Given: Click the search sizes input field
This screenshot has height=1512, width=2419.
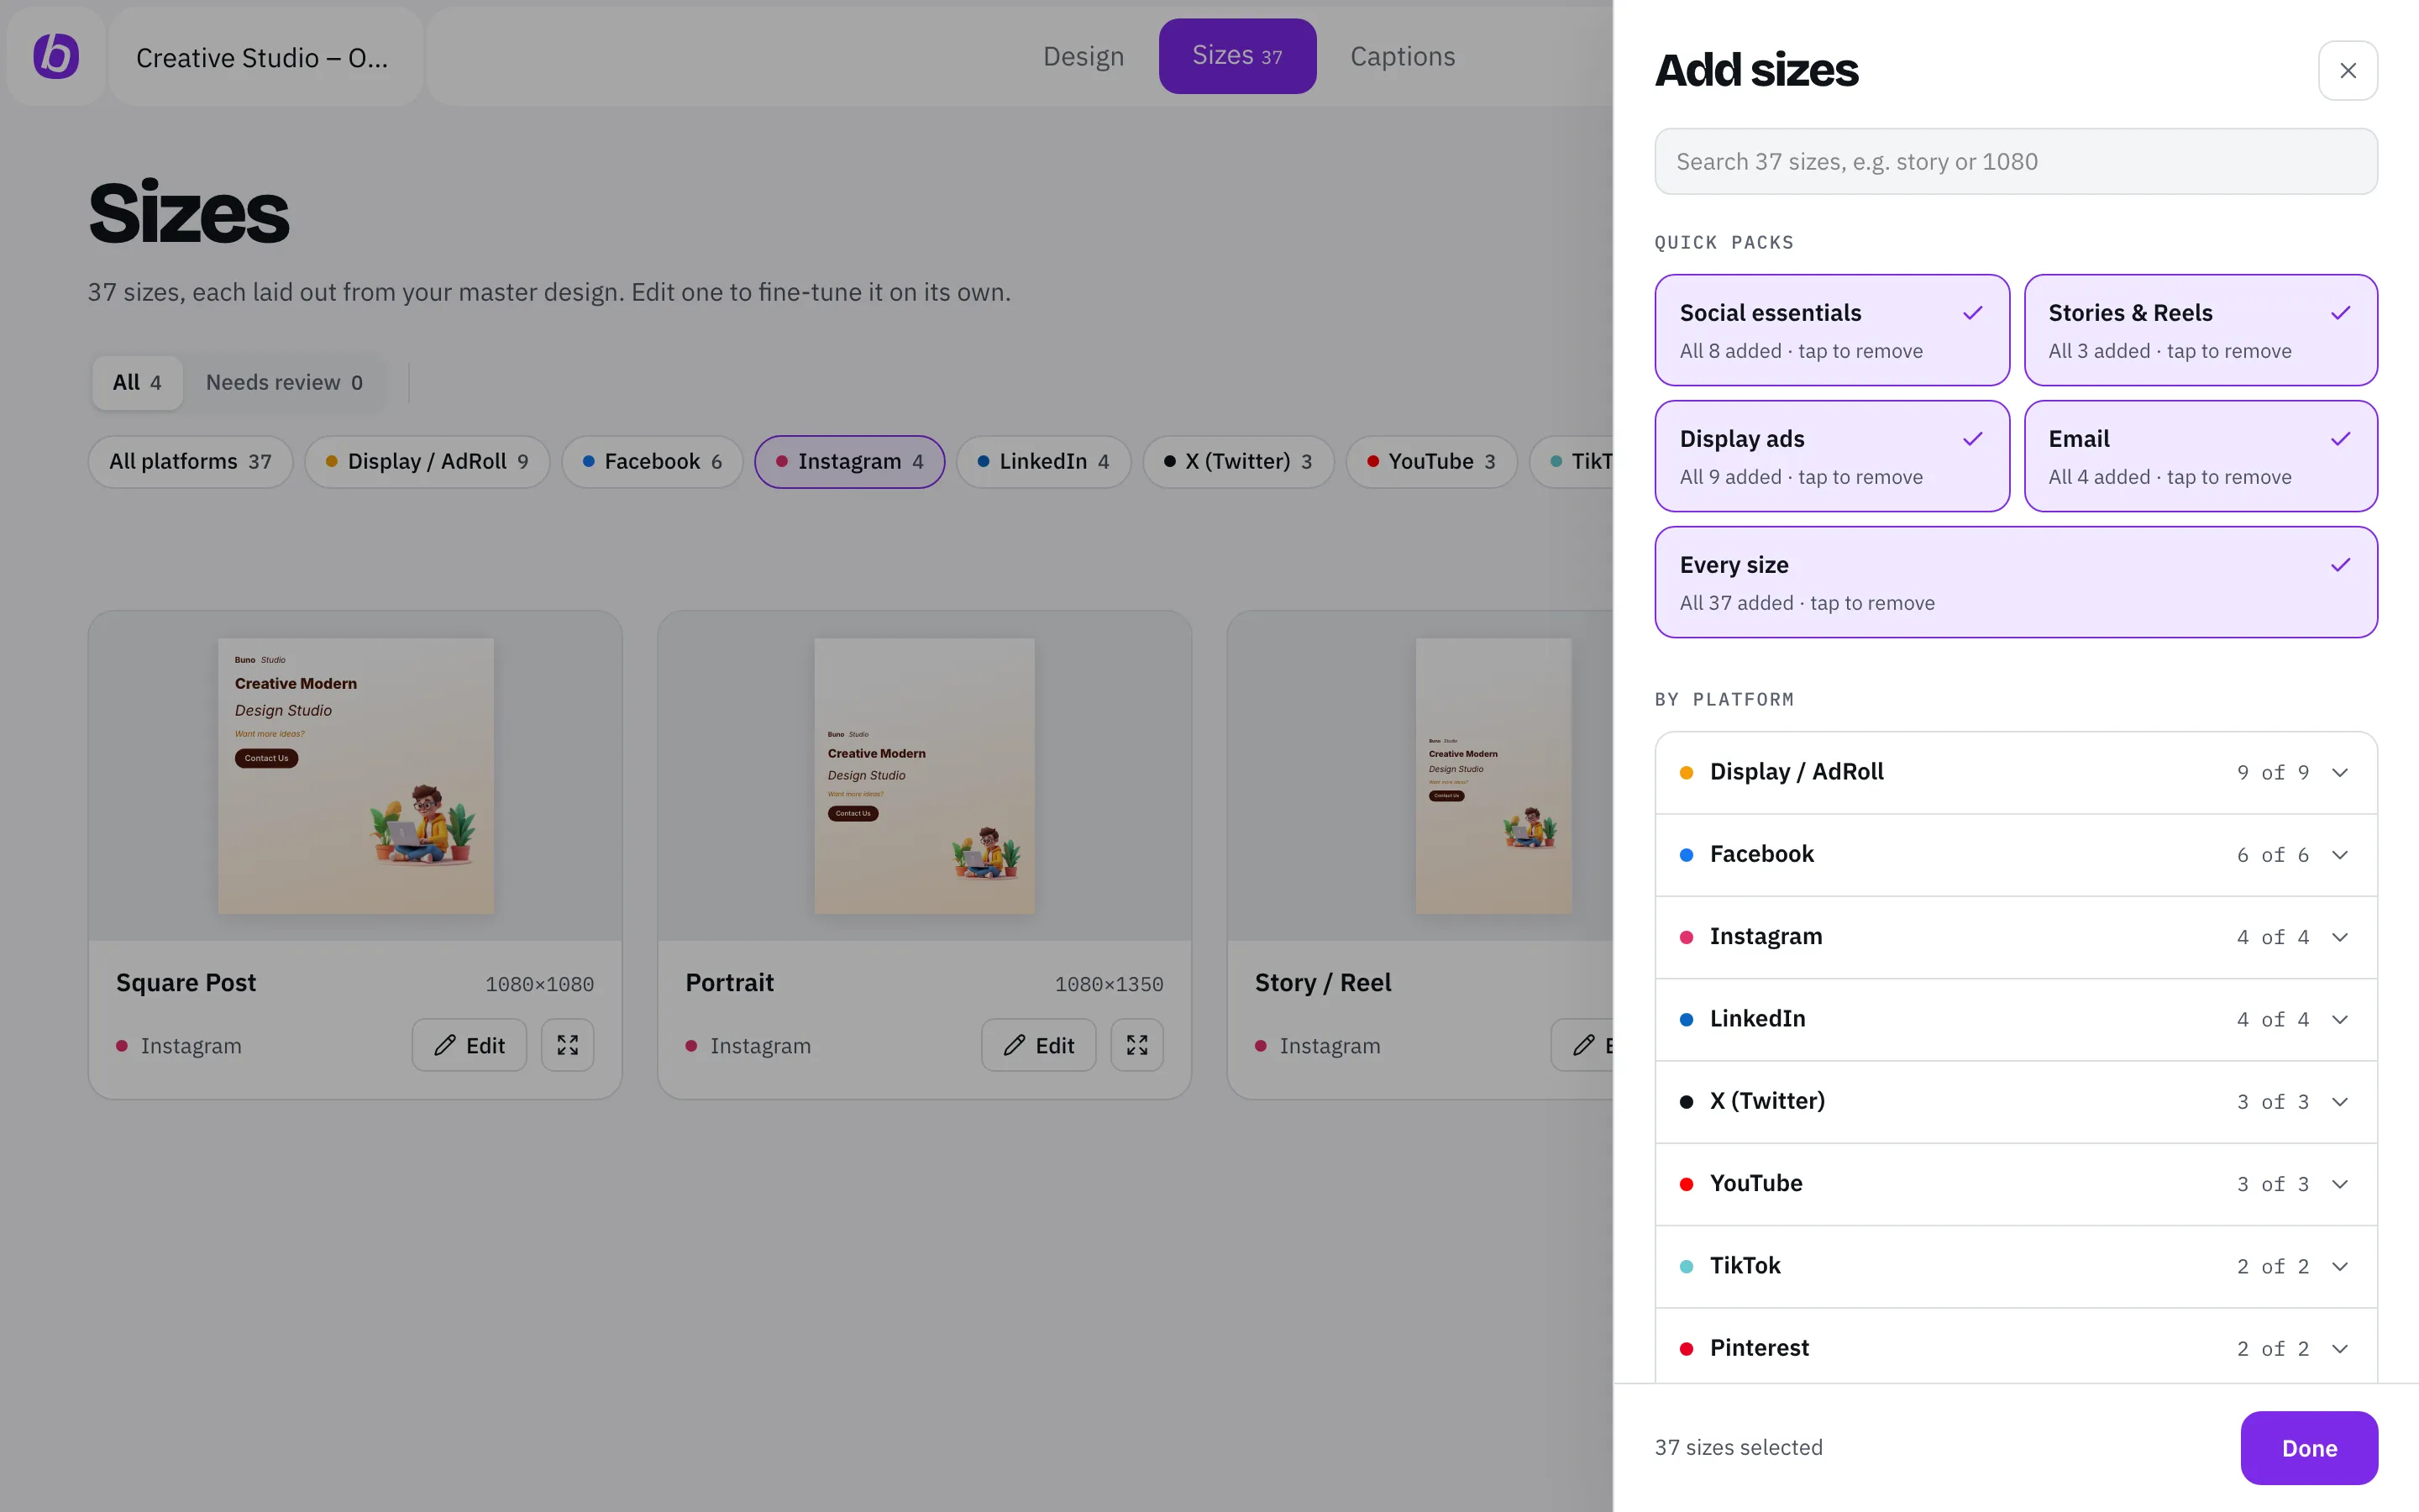Looking at the screenshot, I should pyautogui.click(x=2016, y=161).
